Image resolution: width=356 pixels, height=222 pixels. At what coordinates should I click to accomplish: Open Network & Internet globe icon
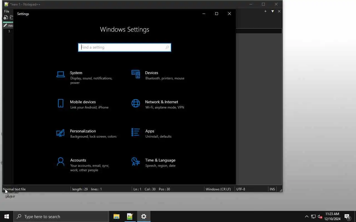[x=136, y=103]
